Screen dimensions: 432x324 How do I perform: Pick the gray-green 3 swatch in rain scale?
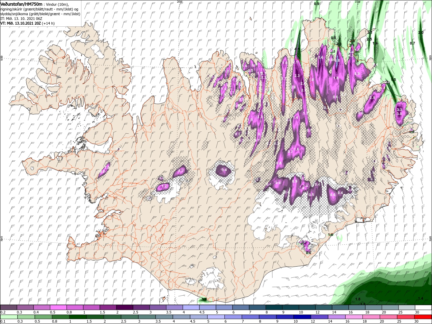[x=146, y=317]
